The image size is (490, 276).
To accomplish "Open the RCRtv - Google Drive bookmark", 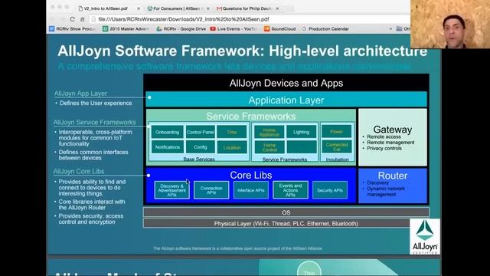I will 181,29.
